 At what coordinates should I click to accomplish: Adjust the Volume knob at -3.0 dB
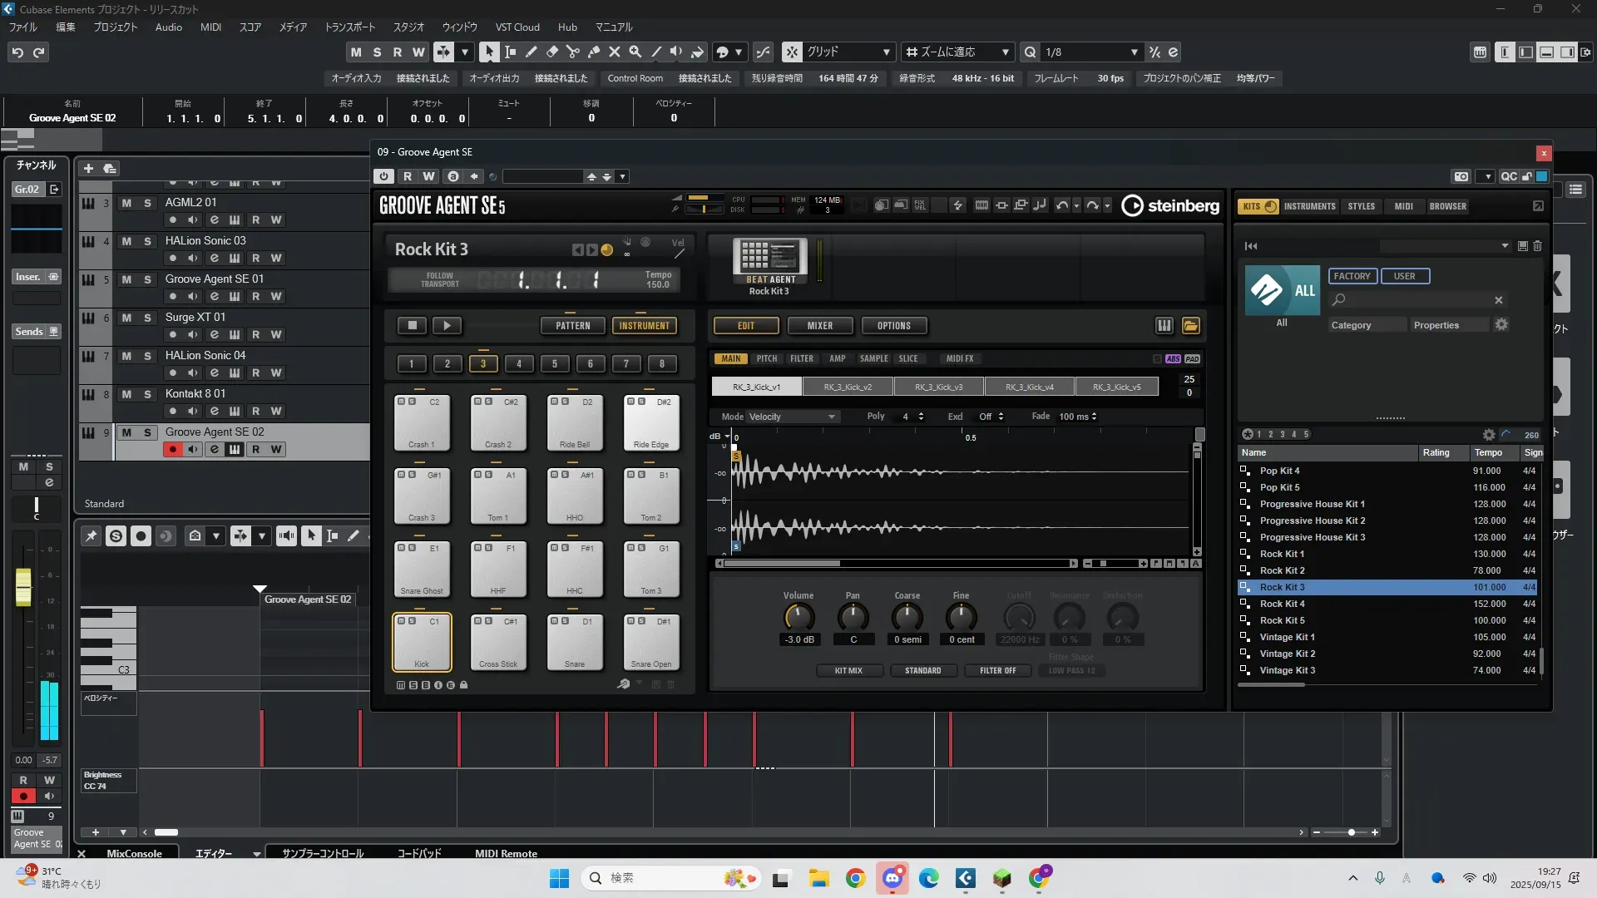coord(798,617)
